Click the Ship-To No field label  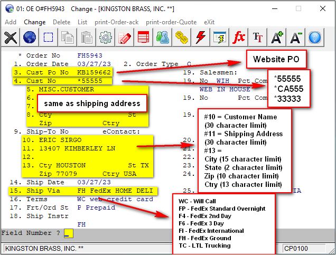click(x=48, y=131)
